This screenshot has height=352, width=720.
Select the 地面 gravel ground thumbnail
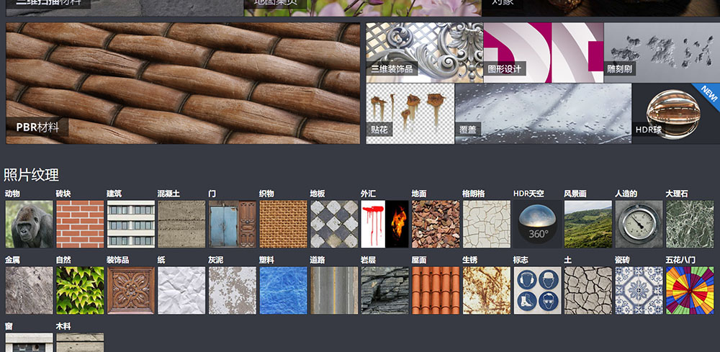[436, 224]
